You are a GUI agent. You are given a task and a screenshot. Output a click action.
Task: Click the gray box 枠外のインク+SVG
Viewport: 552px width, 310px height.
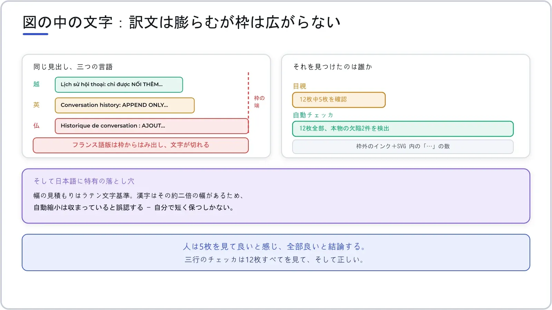pos(403,147)
